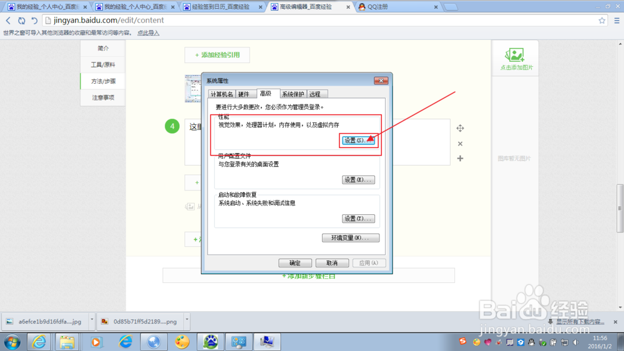This screenshot has height=351, width=624.
Task: Delete step 4 with the X icon
Action: pyautogui.click(x=460, y=144)
